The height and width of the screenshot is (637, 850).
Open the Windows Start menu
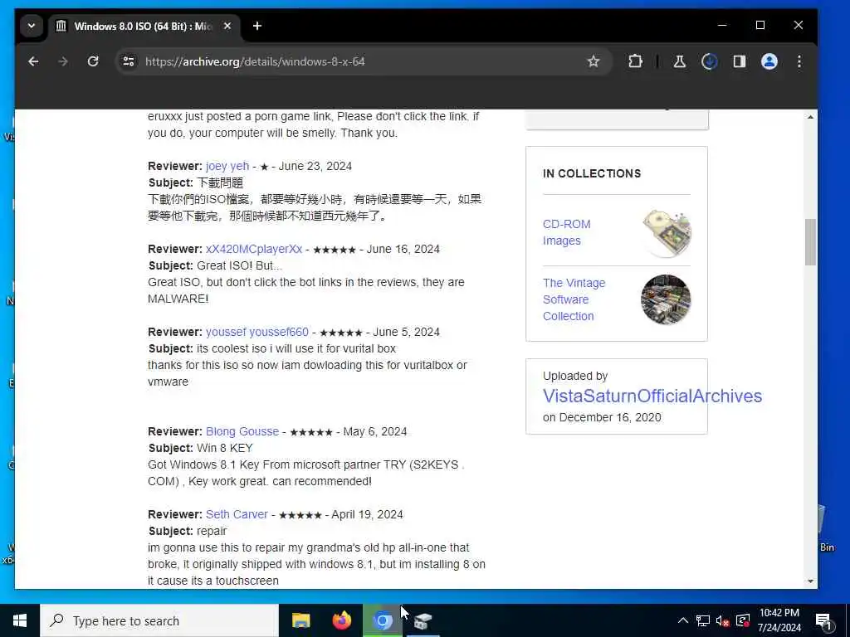[20, 620]
